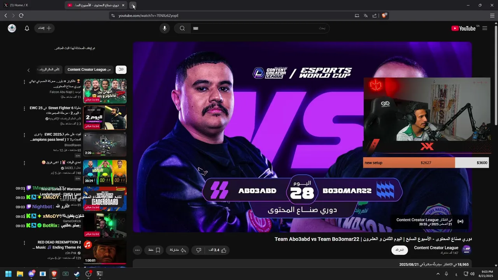The height and width of the screenshot is (280, 498).
Task: Go back in the browser
Action: [x=5, y=16]
